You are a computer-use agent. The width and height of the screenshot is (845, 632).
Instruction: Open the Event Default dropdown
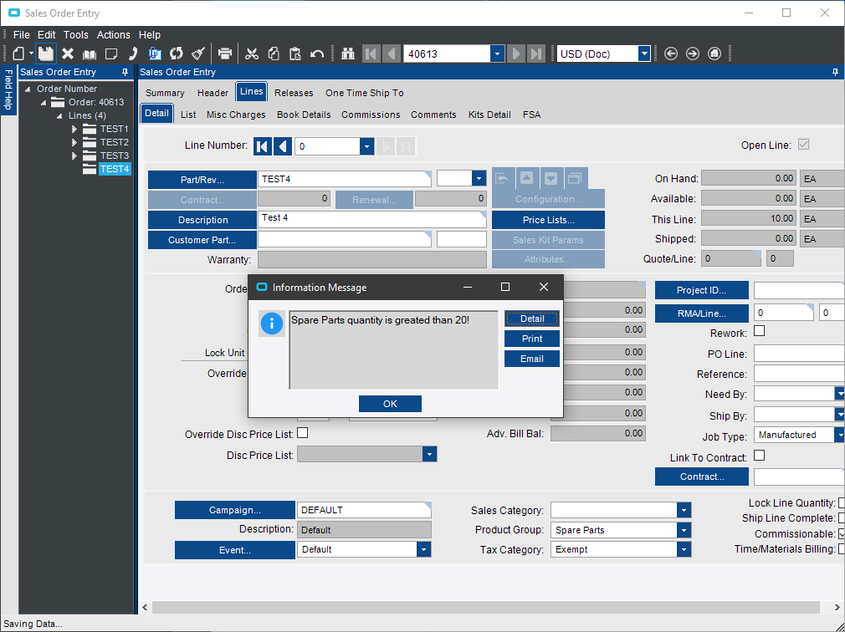tap(423, 549)
